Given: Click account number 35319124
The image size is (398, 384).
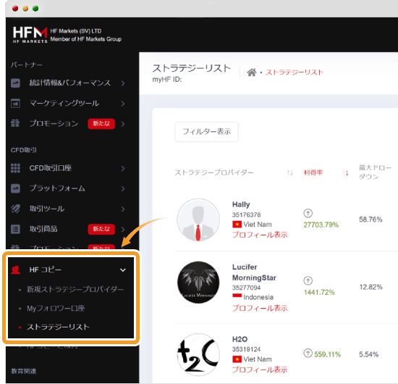Looking at the screenshot, I should point(247,349).
